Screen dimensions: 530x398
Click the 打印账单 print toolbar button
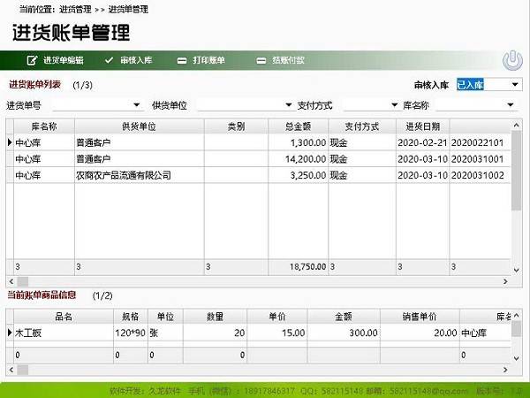point(201,60)
